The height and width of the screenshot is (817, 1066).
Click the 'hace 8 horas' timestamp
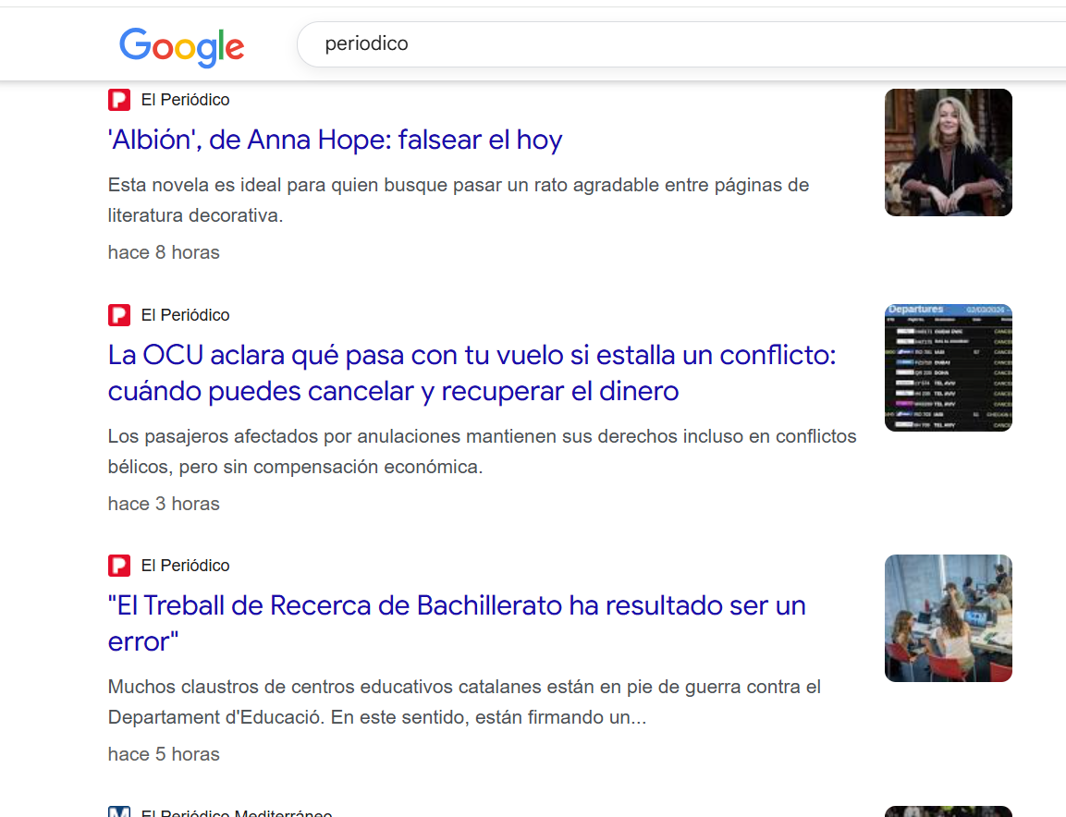click(x=164, y=253)
